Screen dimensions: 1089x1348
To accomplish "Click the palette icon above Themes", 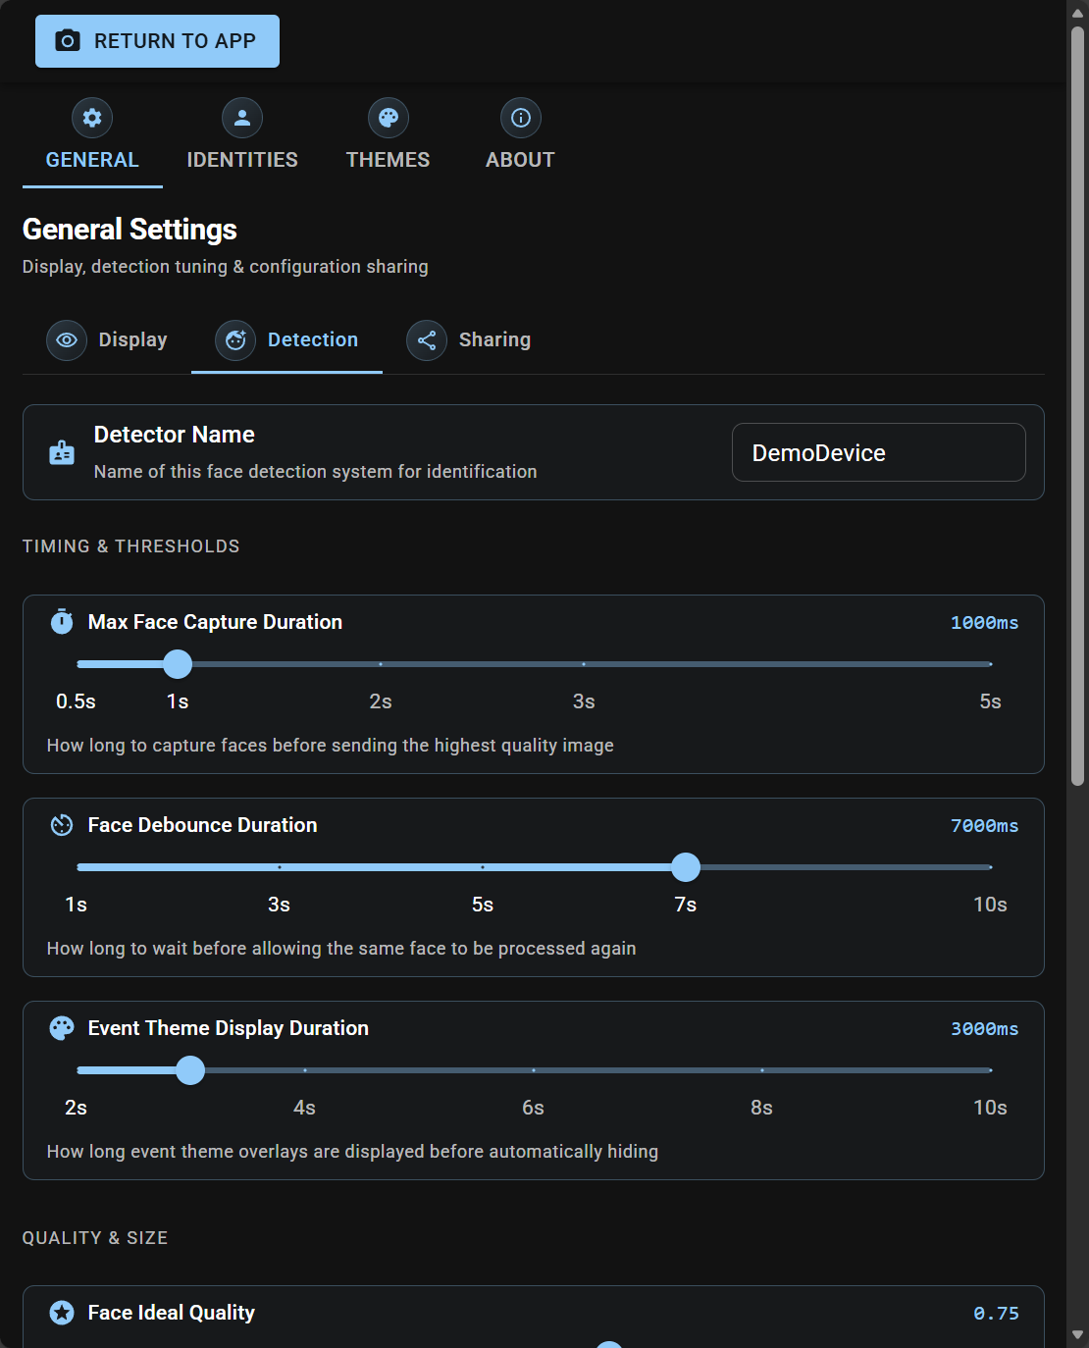I will (388, 117).
